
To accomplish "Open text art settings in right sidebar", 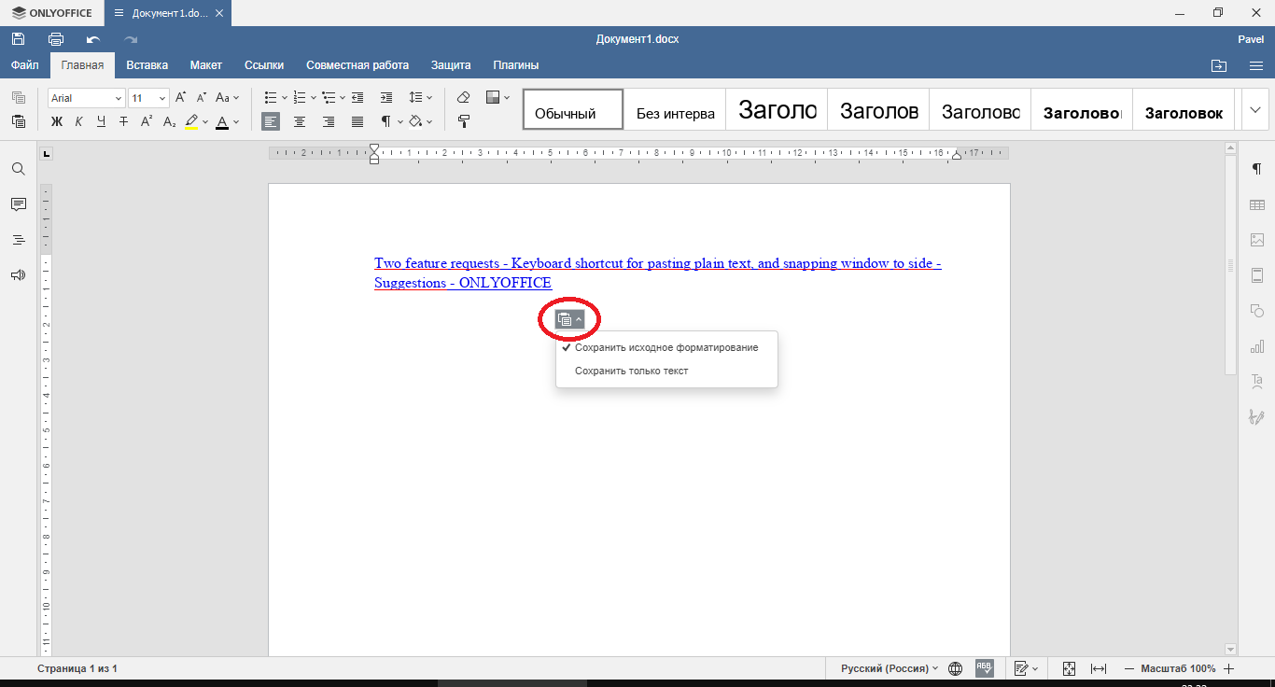I will click(1257, 382).
